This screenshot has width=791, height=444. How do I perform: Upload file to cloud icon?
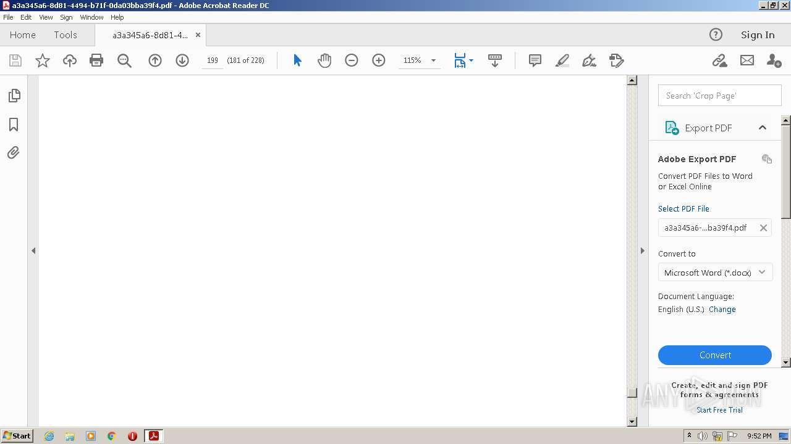70,60
